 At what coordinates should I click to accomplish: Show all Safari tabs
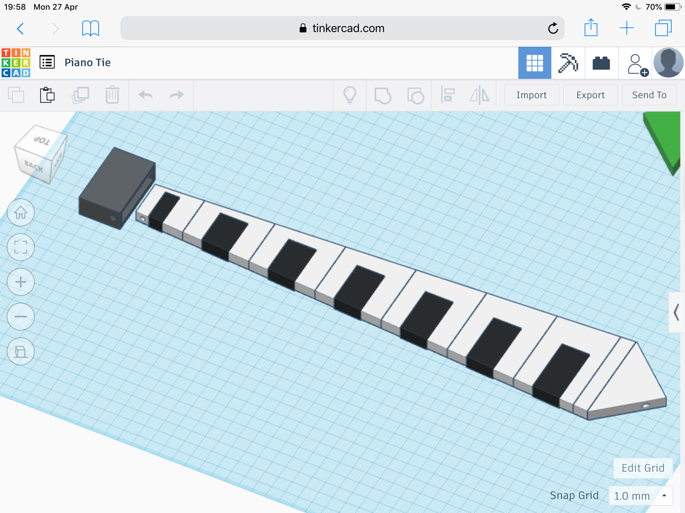(x=663, y=28)
